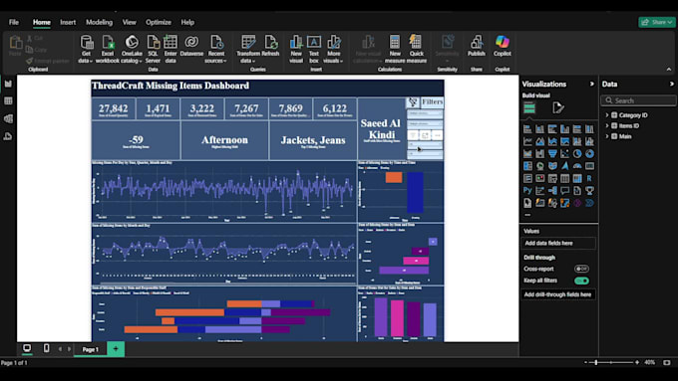This screenshot has height=381, width=678.
Task: Switch to the Modeling ribbon tab
Action: 99,22
